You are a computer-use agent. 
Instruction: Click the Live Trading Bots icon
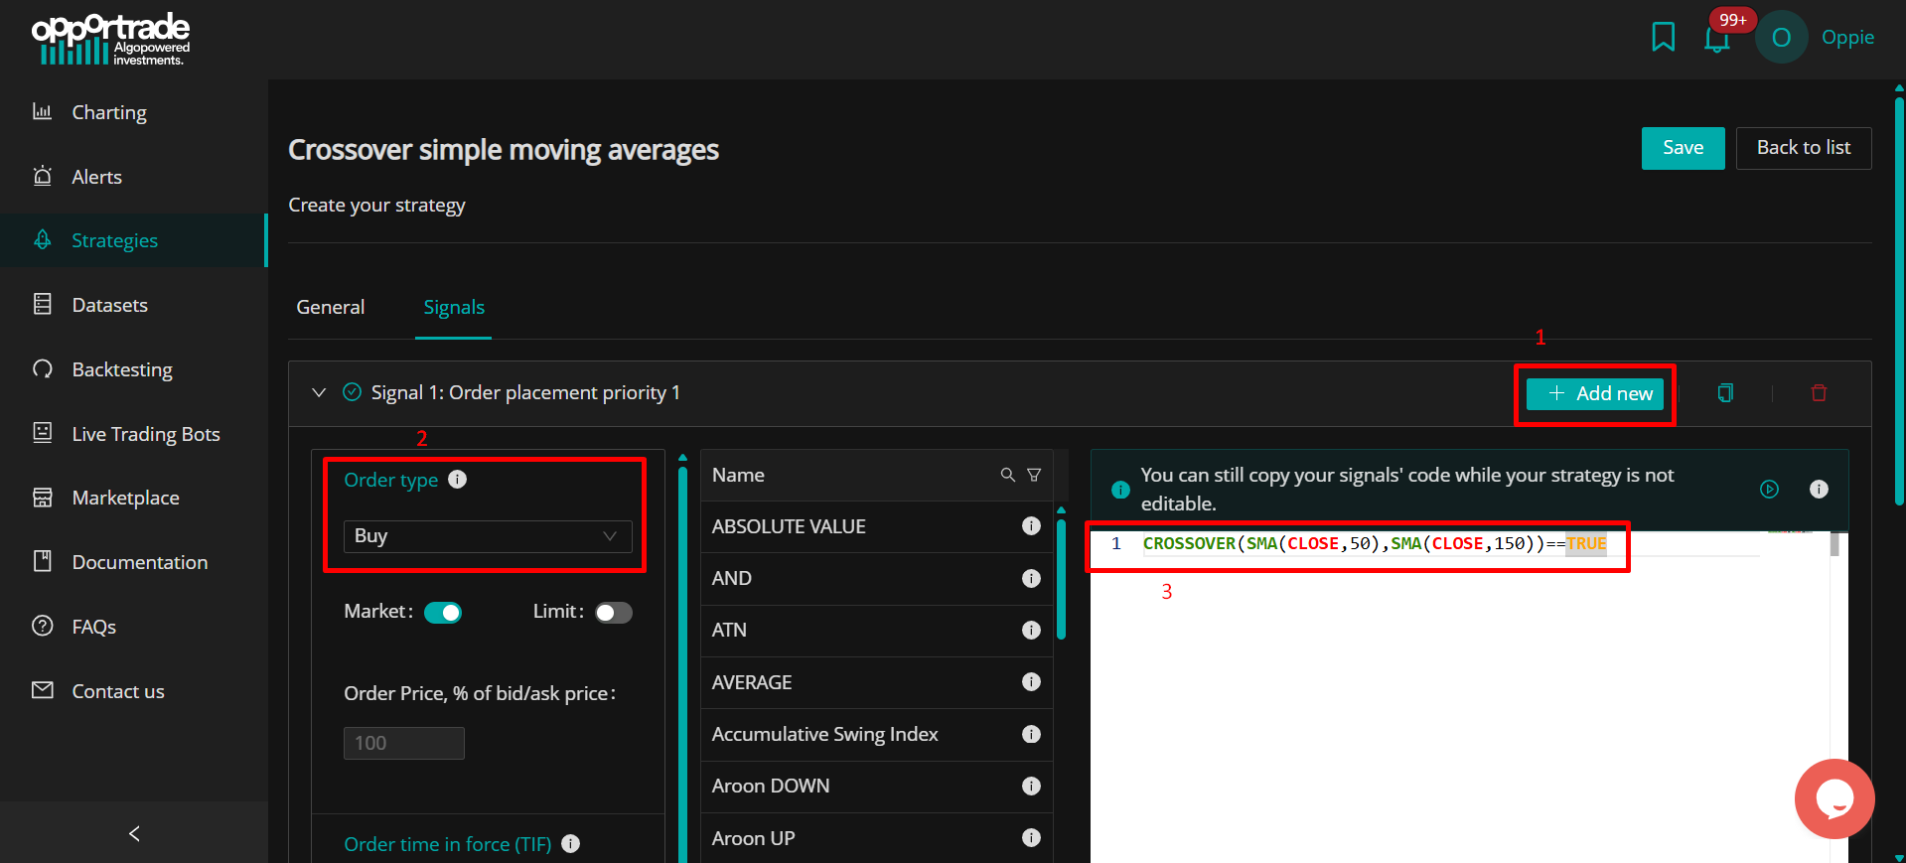[43, 432]
